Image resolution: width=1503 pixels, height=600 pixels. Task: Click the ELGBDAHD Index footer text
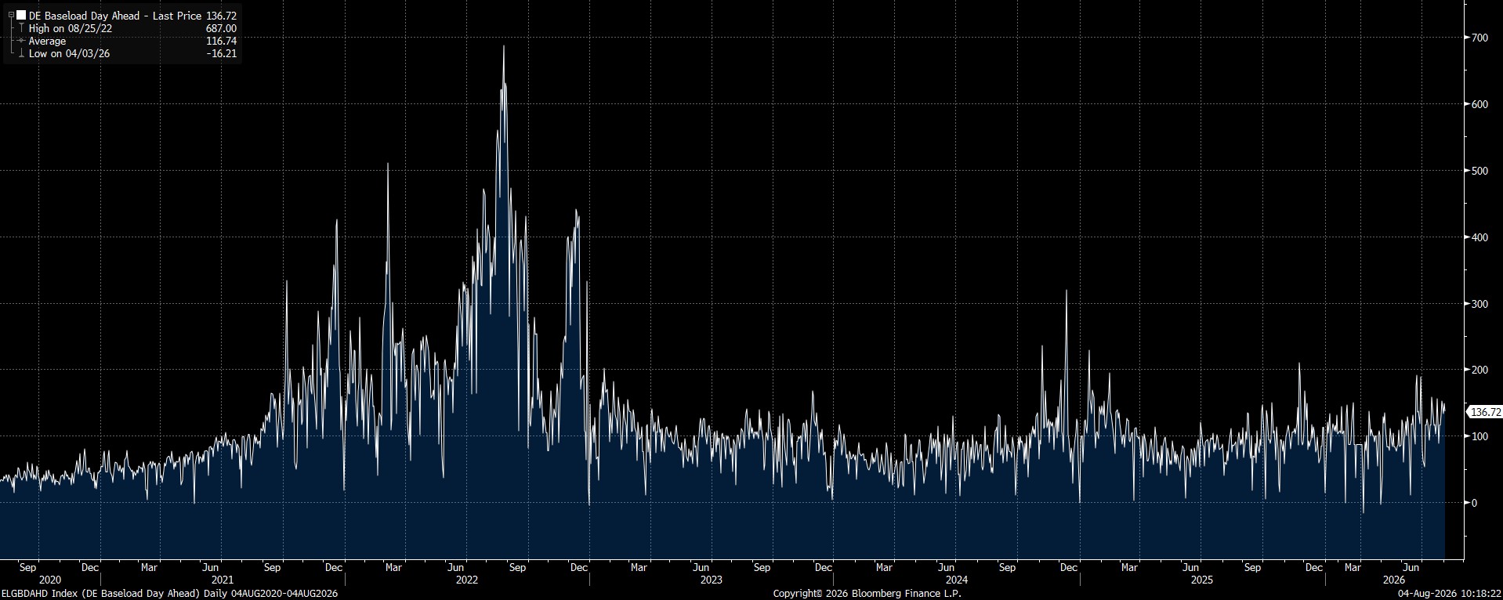coord(169,594)
